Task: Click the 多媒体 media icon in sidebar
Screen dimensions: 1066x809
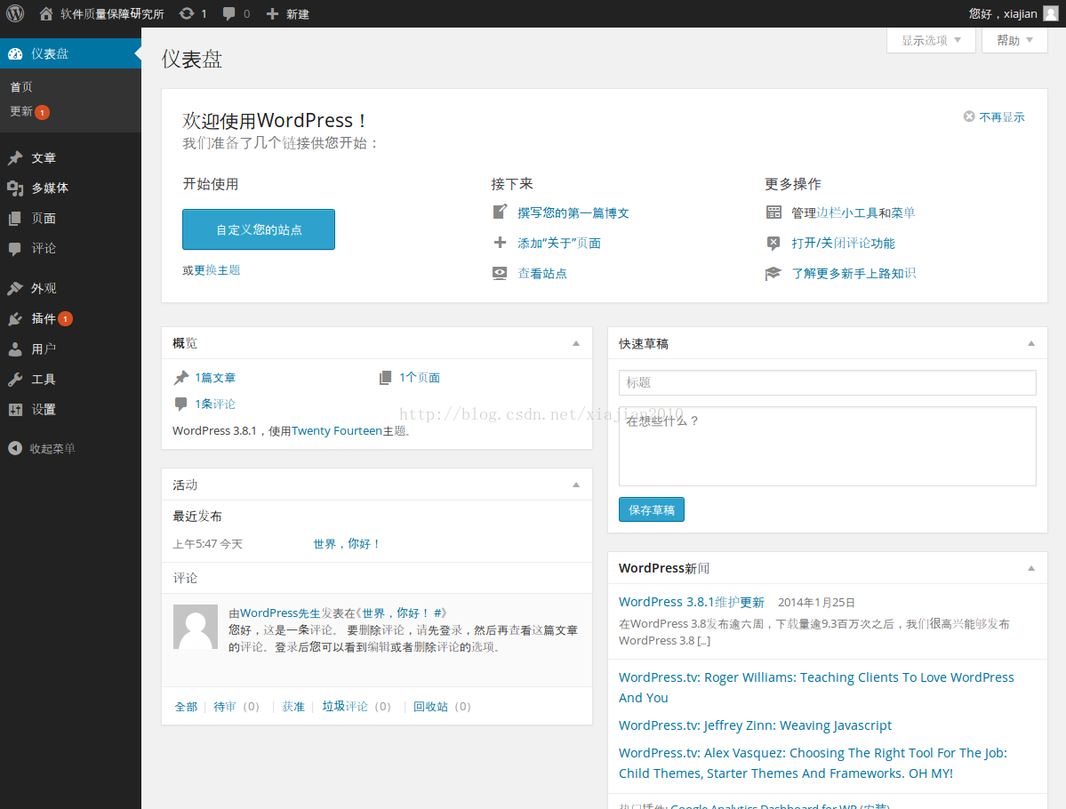Action: [x=15, y=188]
